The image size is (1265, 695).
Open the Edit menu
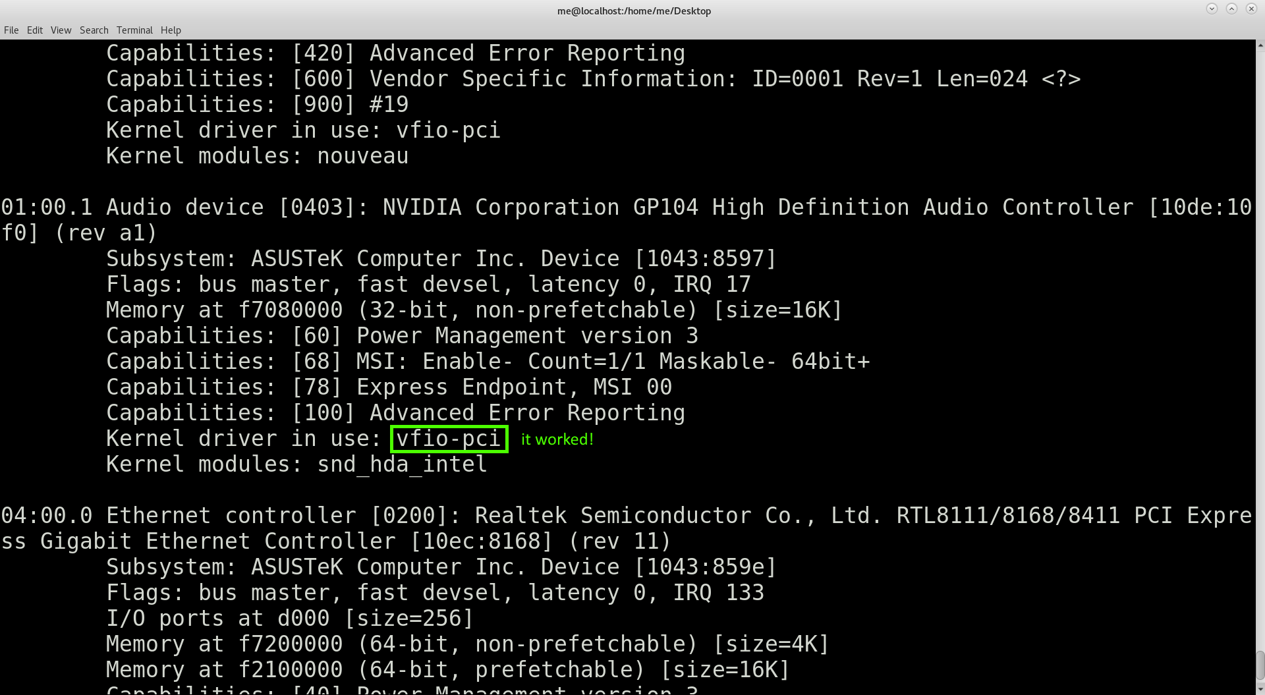point(34,30)
